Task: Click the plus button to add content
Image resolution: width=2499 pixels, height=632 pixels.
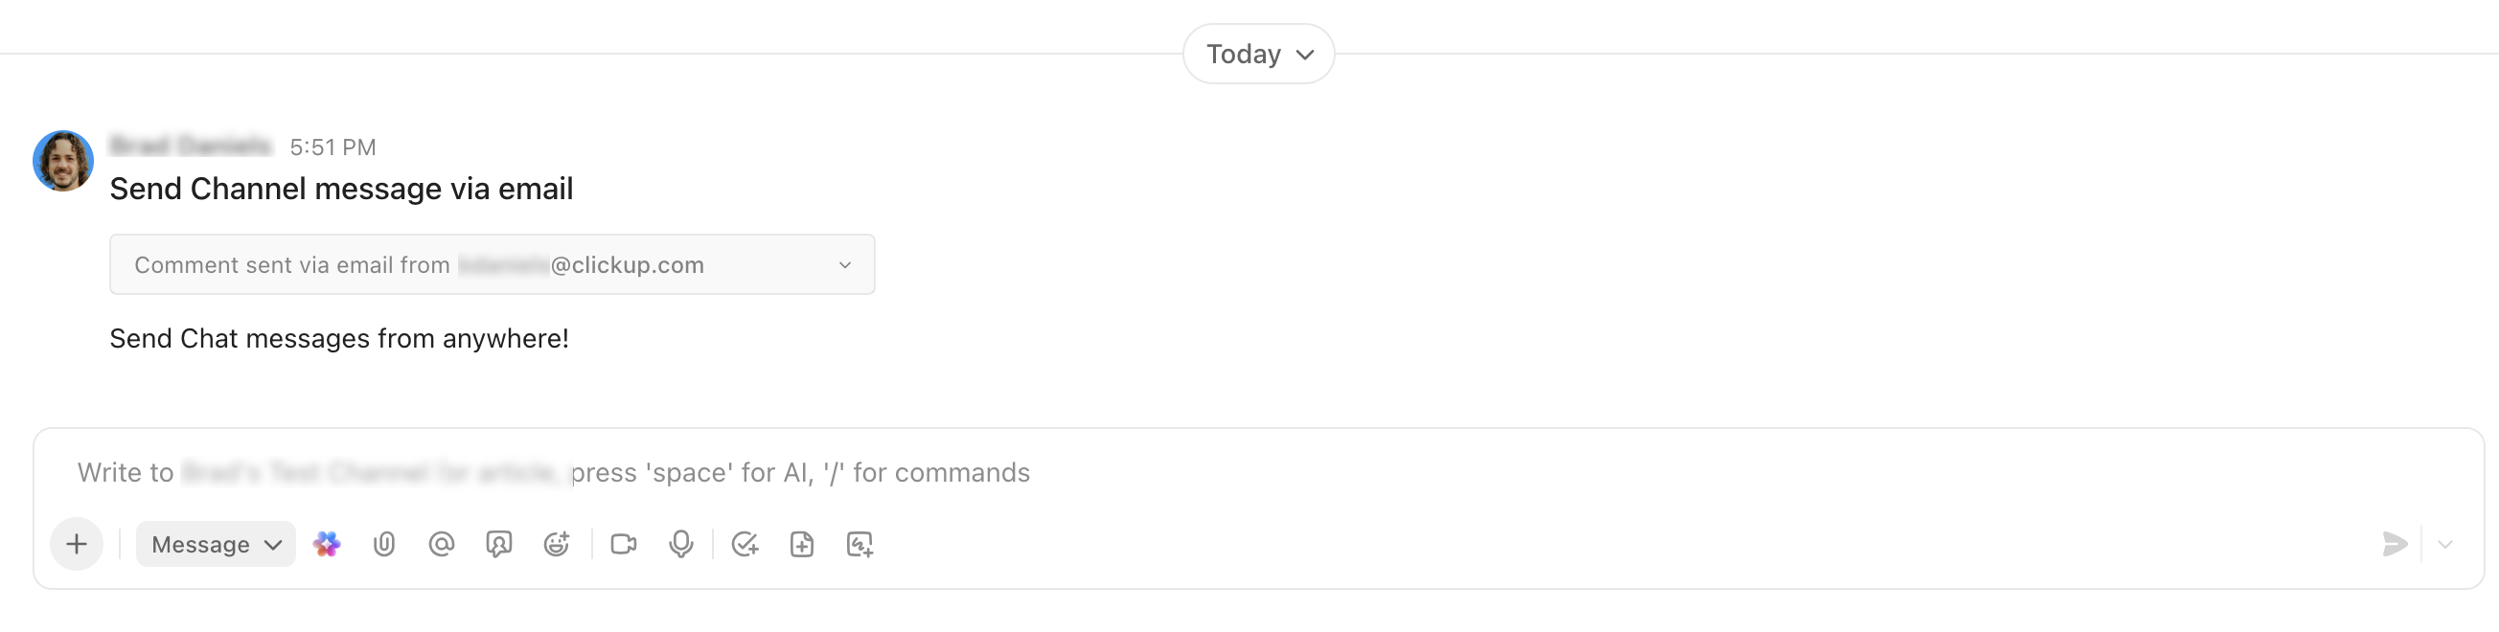Action: point(77,544)
